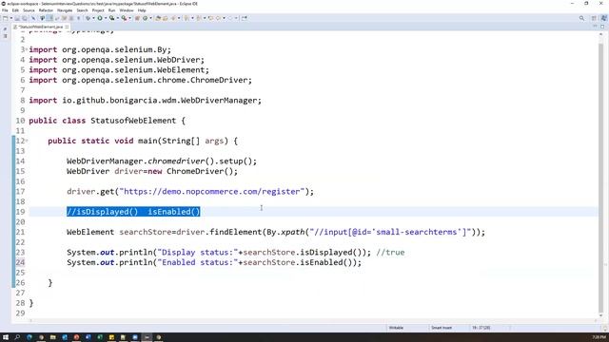Click the Smart Insert status bar field
This screenshot has height=342, width=609.
tap(442, 328)
